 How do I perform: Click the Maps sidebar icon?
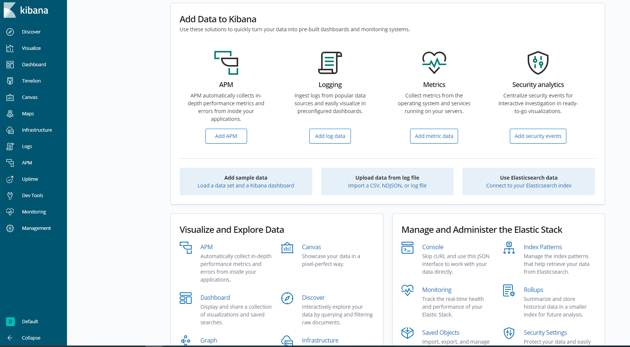tap(10, 114)
